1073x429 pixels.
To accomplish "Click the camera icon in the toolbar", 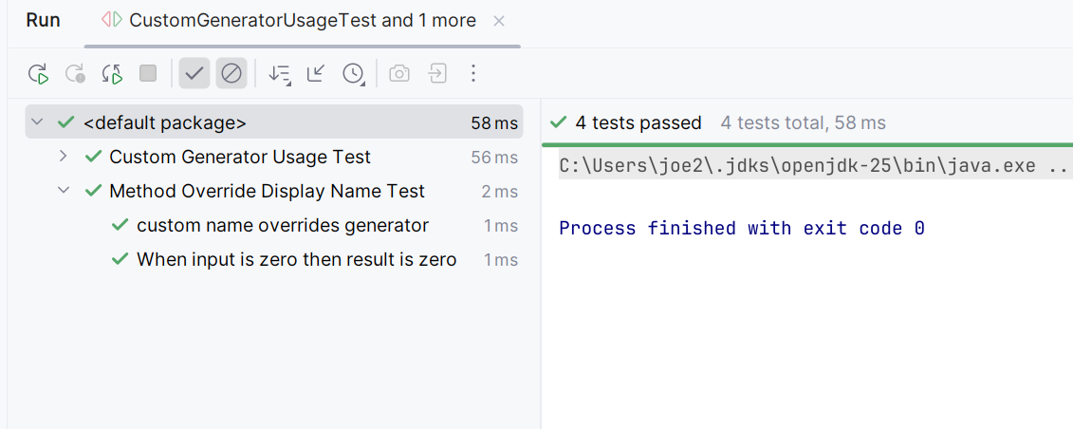I will click(399, 73).
